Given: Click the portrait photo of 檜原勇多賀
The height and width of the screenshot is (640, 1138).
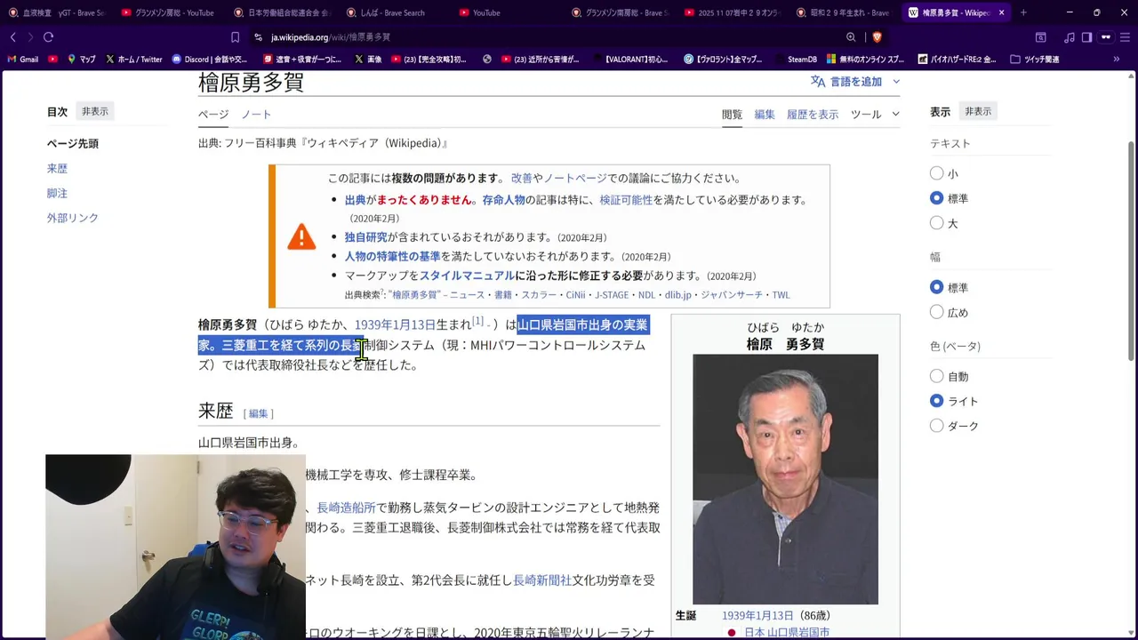Looking at the screenshot, I should 785,479.
